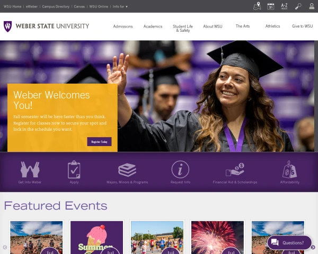The width and height of the screenshot is (318, 254).
Task: Open the Athletics menu
Action: [272, 26]
